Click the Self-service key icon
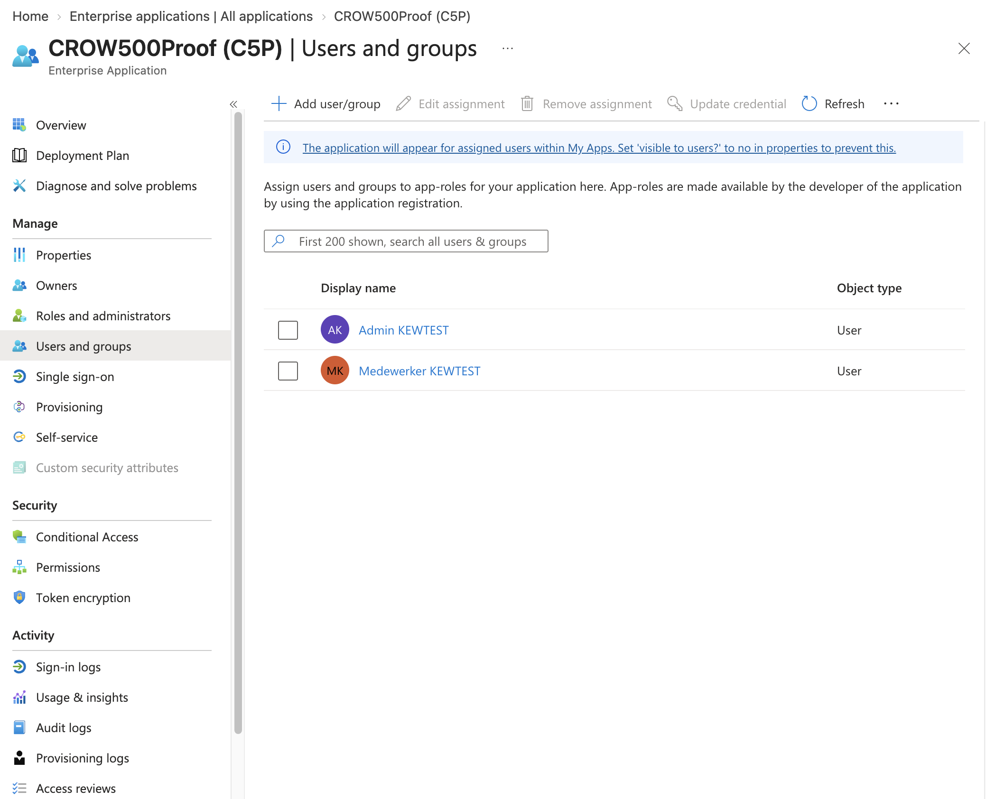This screenshot has height=799, width=986. pos(19,437)
